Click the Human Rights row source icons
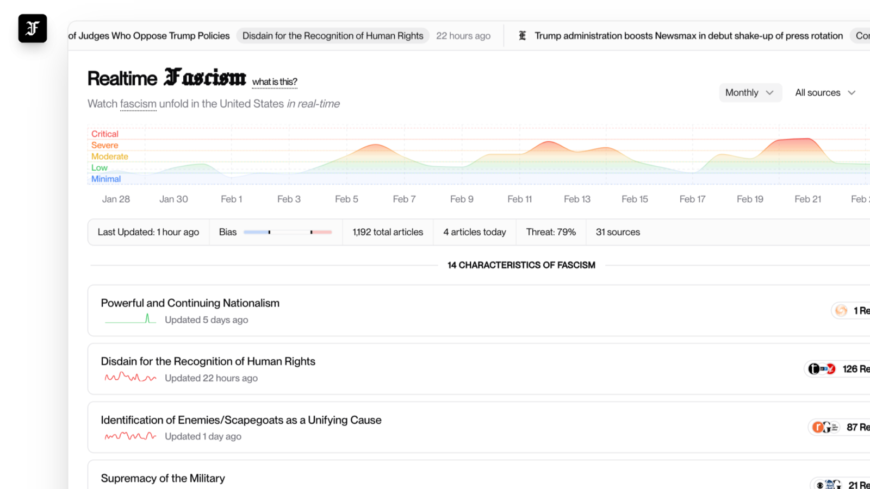Viewport: 870px width, 489px height. 822,369
